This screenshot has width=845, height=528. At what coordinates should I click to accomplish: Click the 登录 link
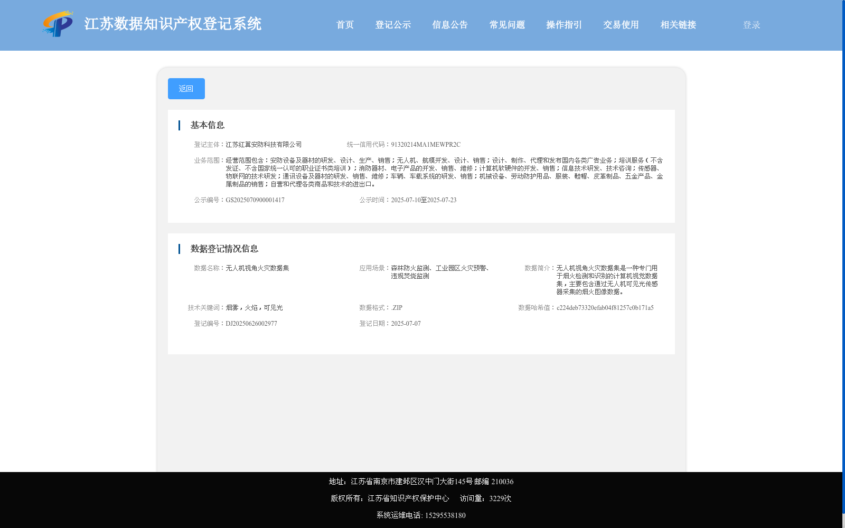pyautogui.click(x=752, y=25)
